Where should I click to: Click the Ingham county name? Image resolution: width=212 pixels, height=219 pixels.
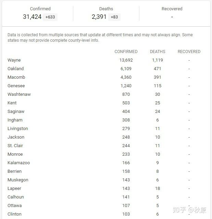coord(15,120)
